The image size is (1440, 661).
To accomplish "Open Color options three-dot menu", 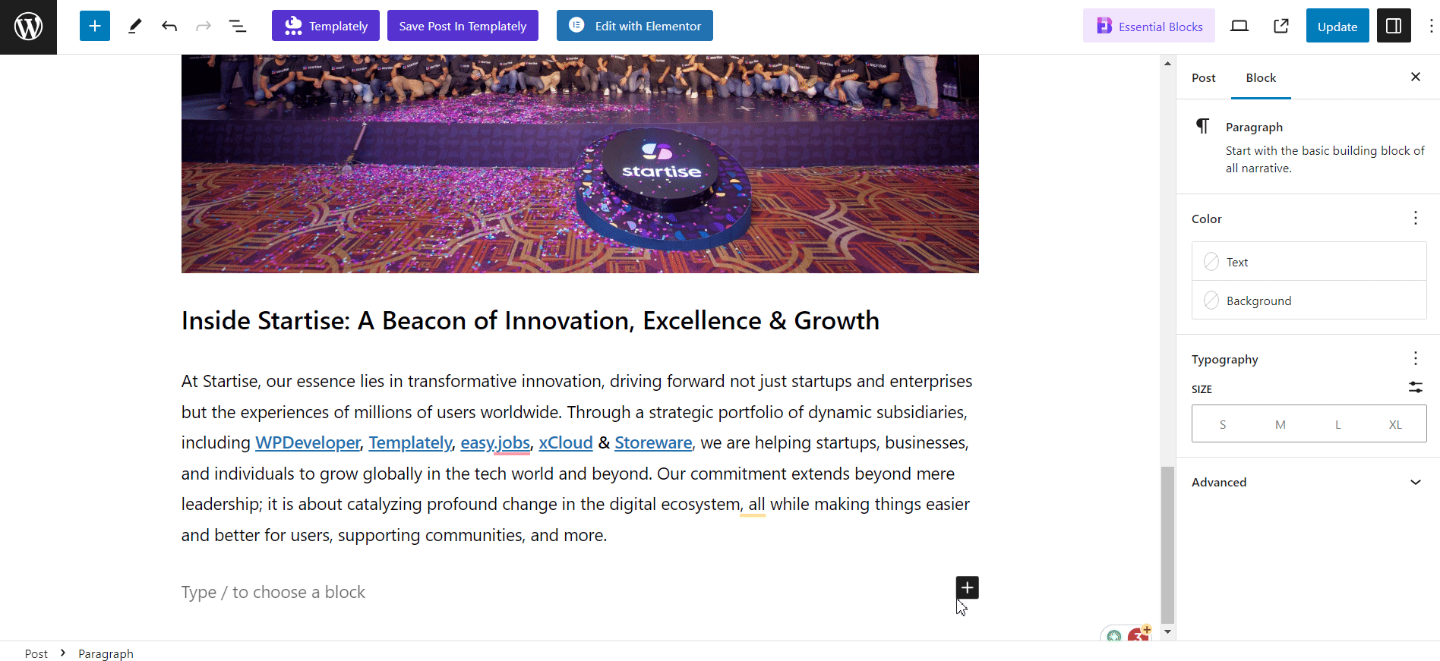I will pyautogui.click(x=1415, y=219).
